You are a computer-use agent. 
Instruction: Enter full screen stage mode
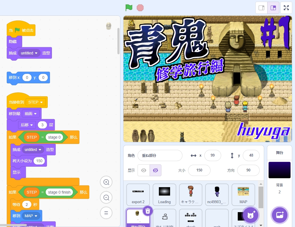286,8
